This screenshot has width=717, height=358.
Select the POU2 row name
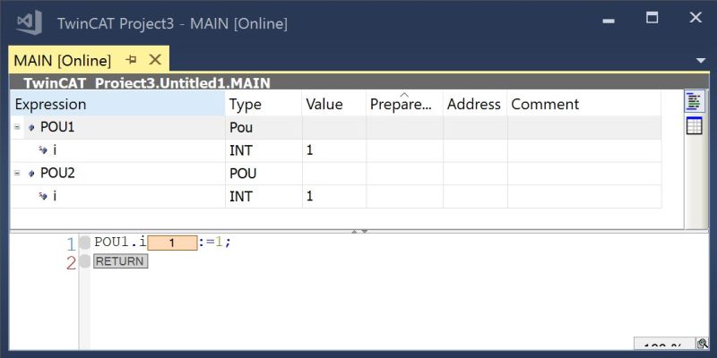click(57, 174)
